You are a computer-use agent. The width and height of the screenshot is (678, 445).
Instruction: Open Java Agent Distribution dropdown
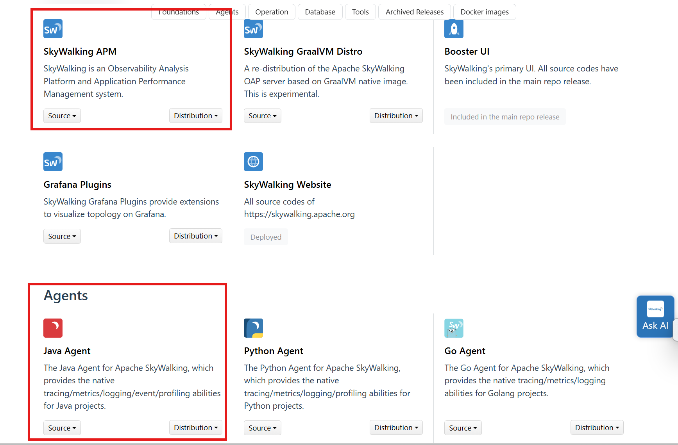[196, 427]
